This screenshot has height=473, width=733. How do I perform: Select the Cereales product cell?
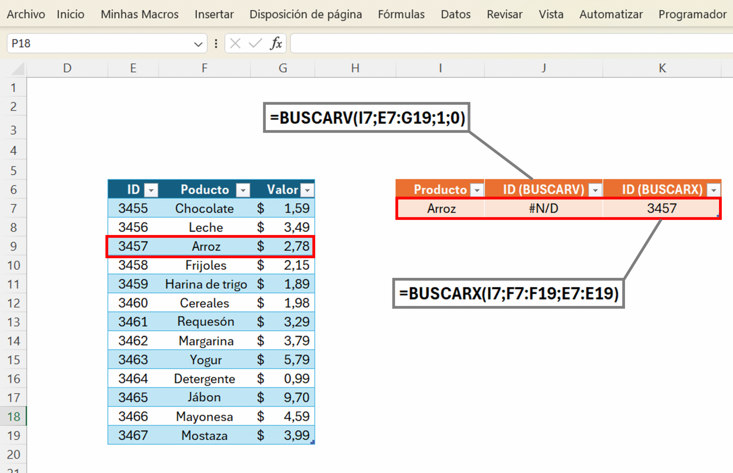(204, 303)
